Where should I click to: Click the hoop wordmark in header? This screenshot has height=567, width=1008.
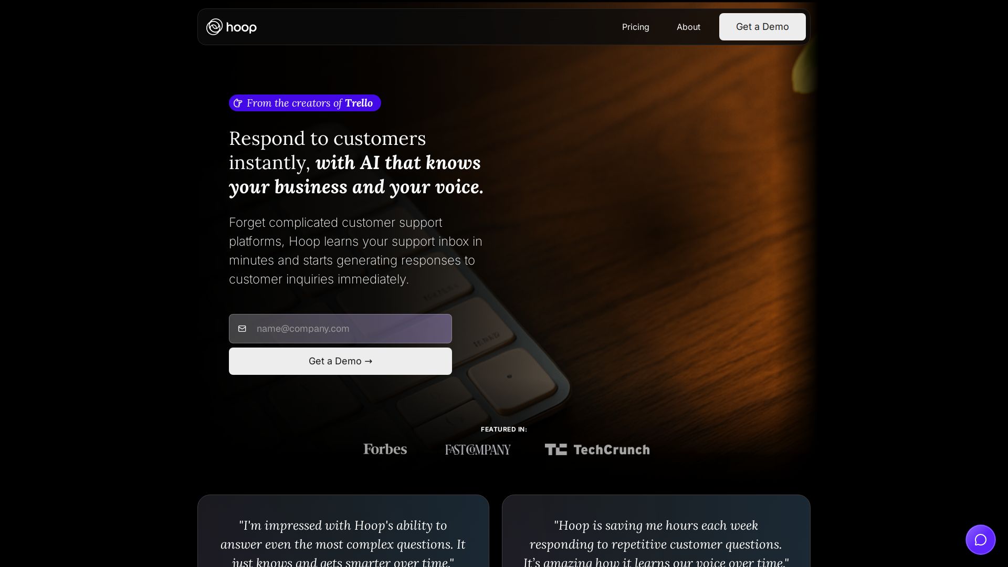point(241,27)
